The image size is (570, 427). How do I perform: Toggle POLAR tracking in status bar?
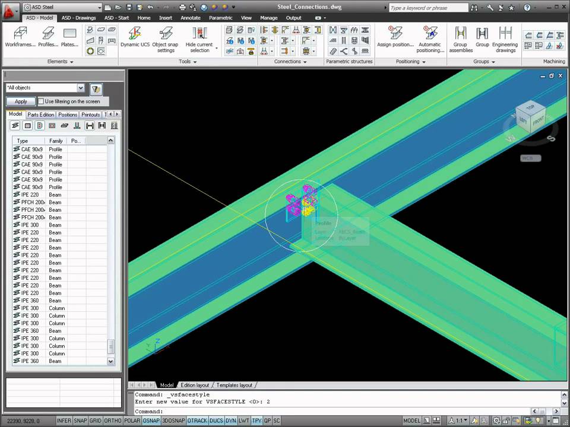(x=132, y=420)
